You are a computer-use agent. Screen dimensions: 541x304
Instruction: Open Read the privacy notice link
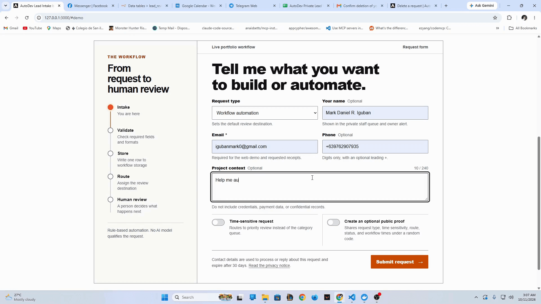point(269,265)
